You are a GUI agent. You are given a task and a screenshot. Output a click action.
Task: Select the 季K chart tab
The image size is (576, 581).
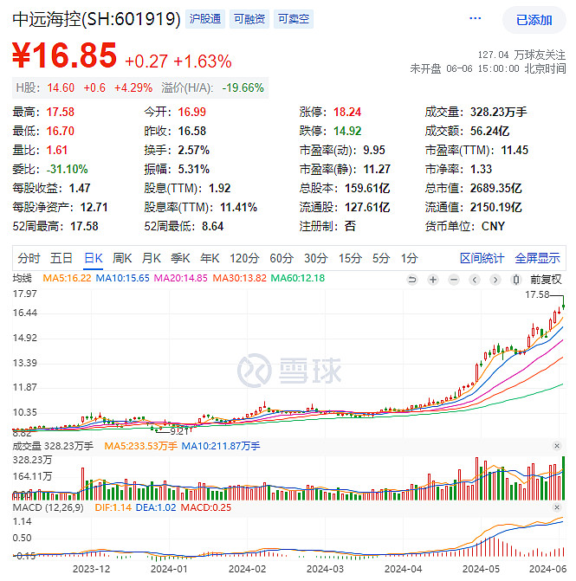tap(180, 258)
